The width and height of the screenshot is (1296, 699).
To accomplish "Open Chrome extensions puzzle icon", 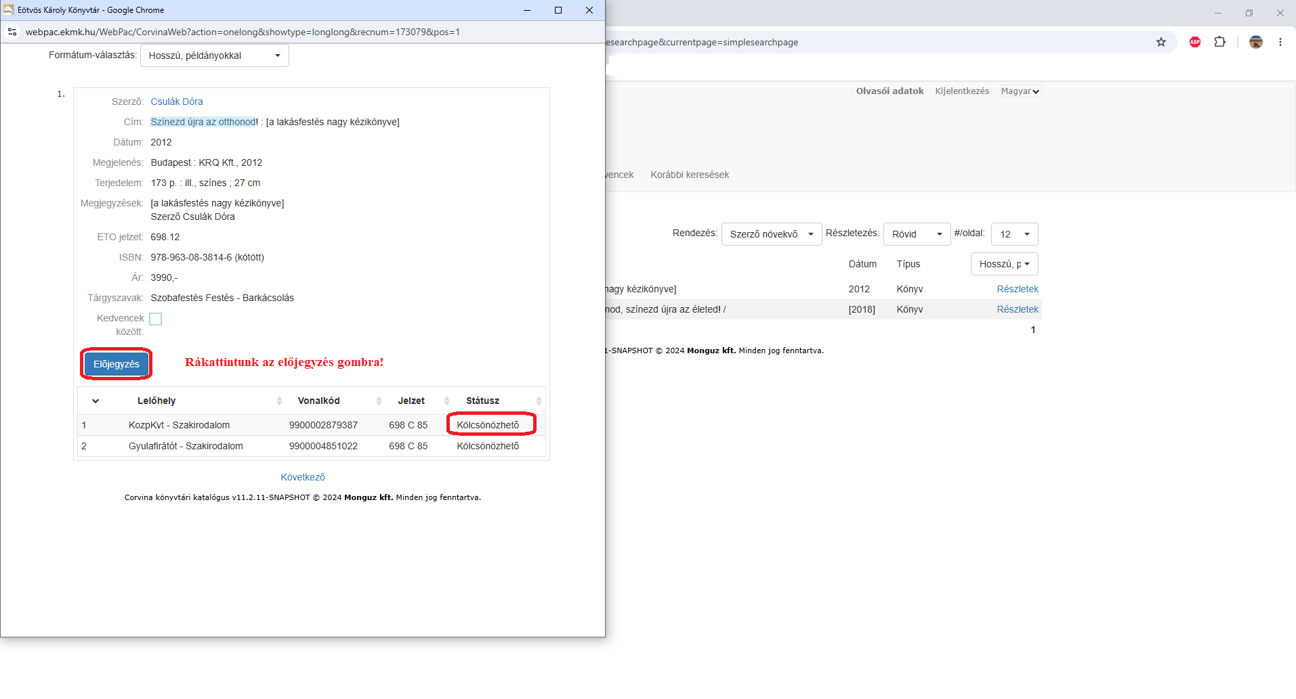I will (x=1220, y=42).
